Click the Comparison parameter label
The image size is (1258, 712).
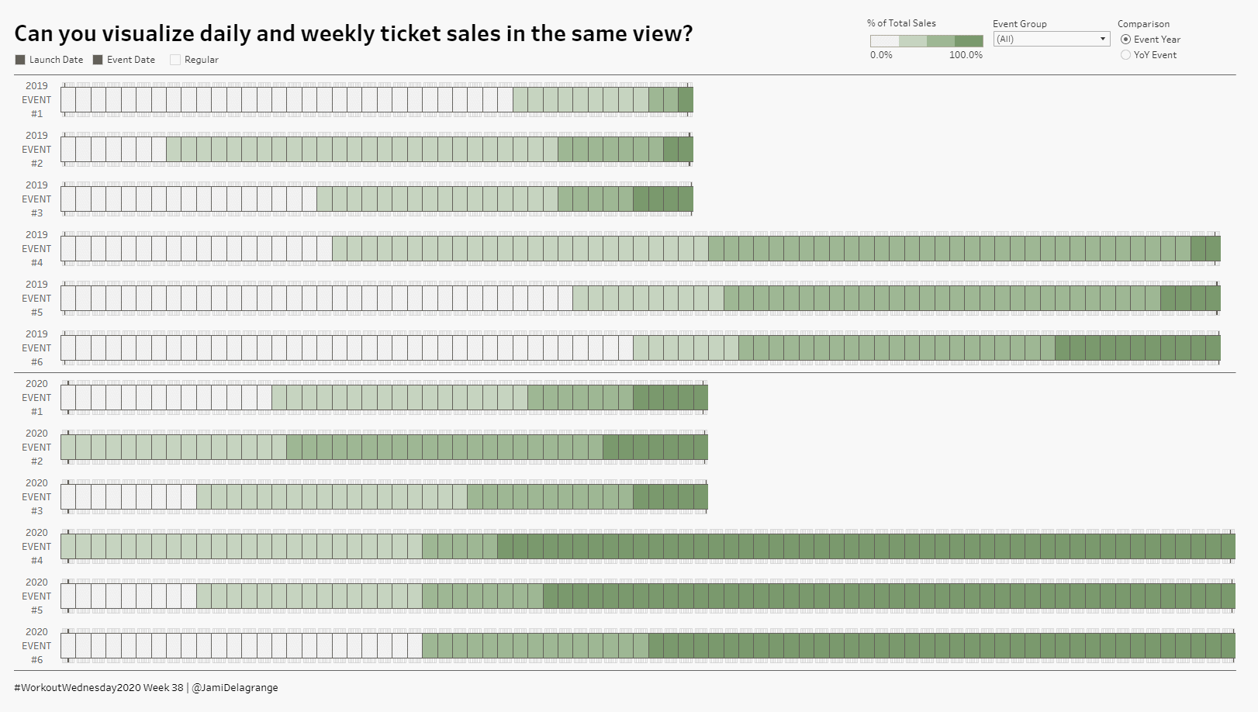point(1143,24)
